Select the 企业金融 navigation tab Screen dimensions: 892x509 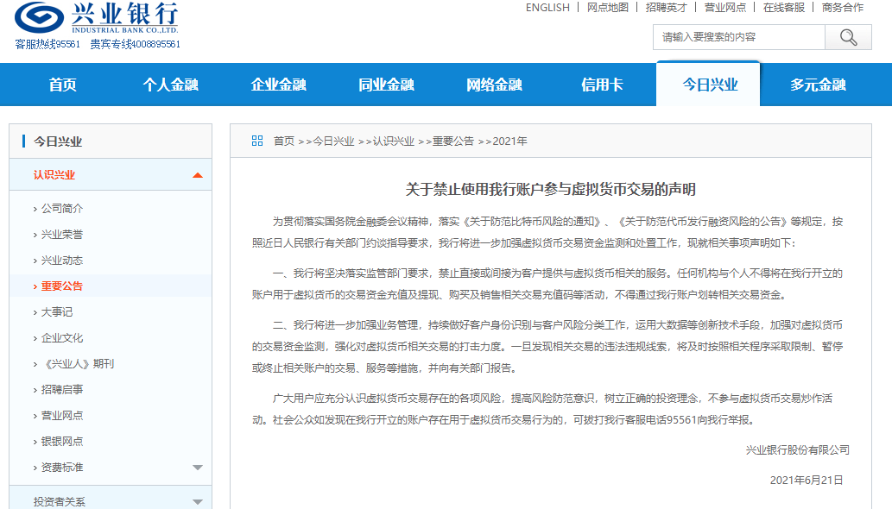[x=278, y=85]
